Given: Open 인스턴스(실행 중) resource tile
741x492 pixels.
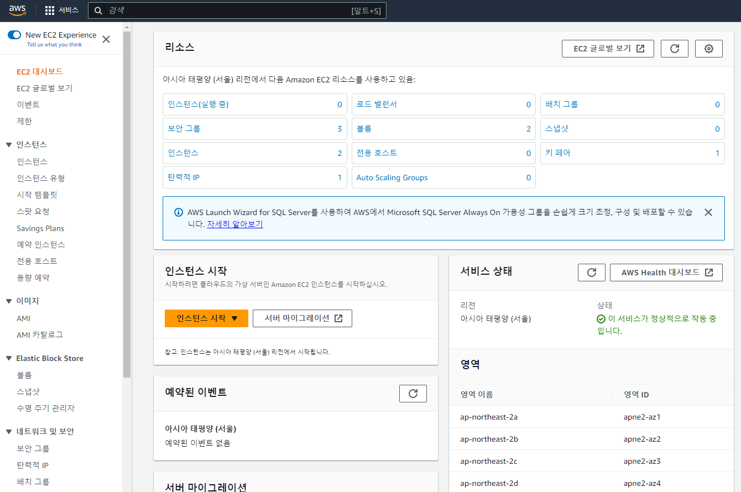Looking at the screenshot, I should pos(255,104).
